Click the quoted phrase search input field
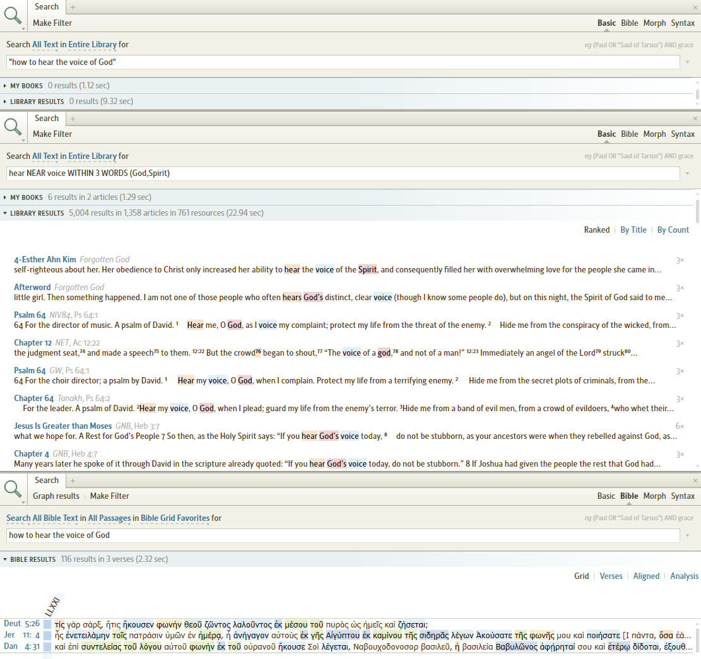Screen dimensions: 701x659 pyautogui.click(x=343, y=62)
